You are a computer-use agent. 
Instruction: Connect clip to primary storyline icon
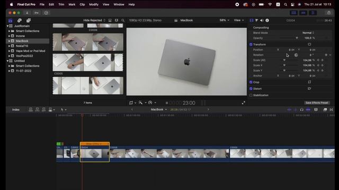31,110
